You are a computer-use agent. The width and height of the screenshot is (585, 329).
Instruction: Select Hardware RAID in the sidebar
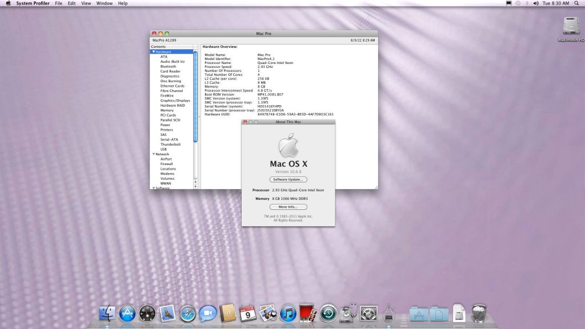click(x=173, y=105)
